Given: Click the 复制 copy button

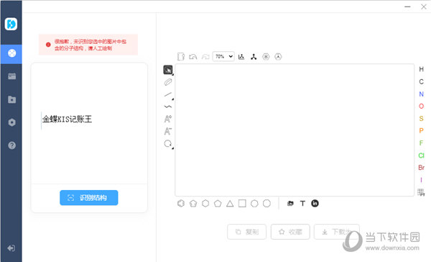Looking at the screenshot, I should [x=246, y=232].
